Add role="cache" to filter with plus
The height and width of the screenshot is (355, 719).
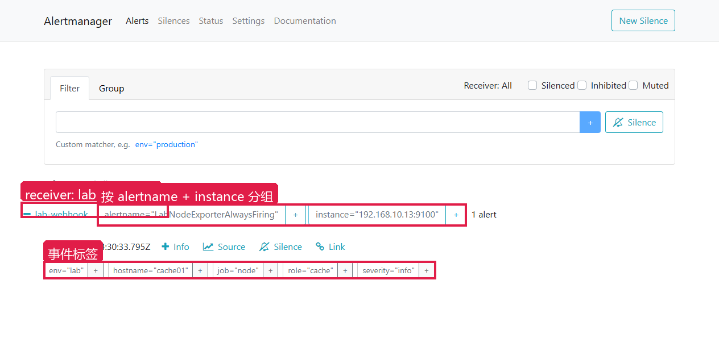345,270
